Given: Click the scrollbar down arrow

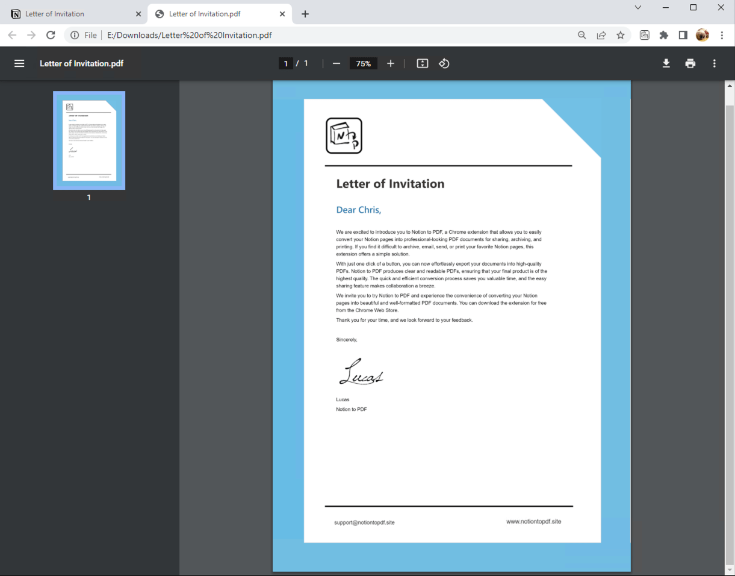Looking at the screenshot, I should click(730, 569).
